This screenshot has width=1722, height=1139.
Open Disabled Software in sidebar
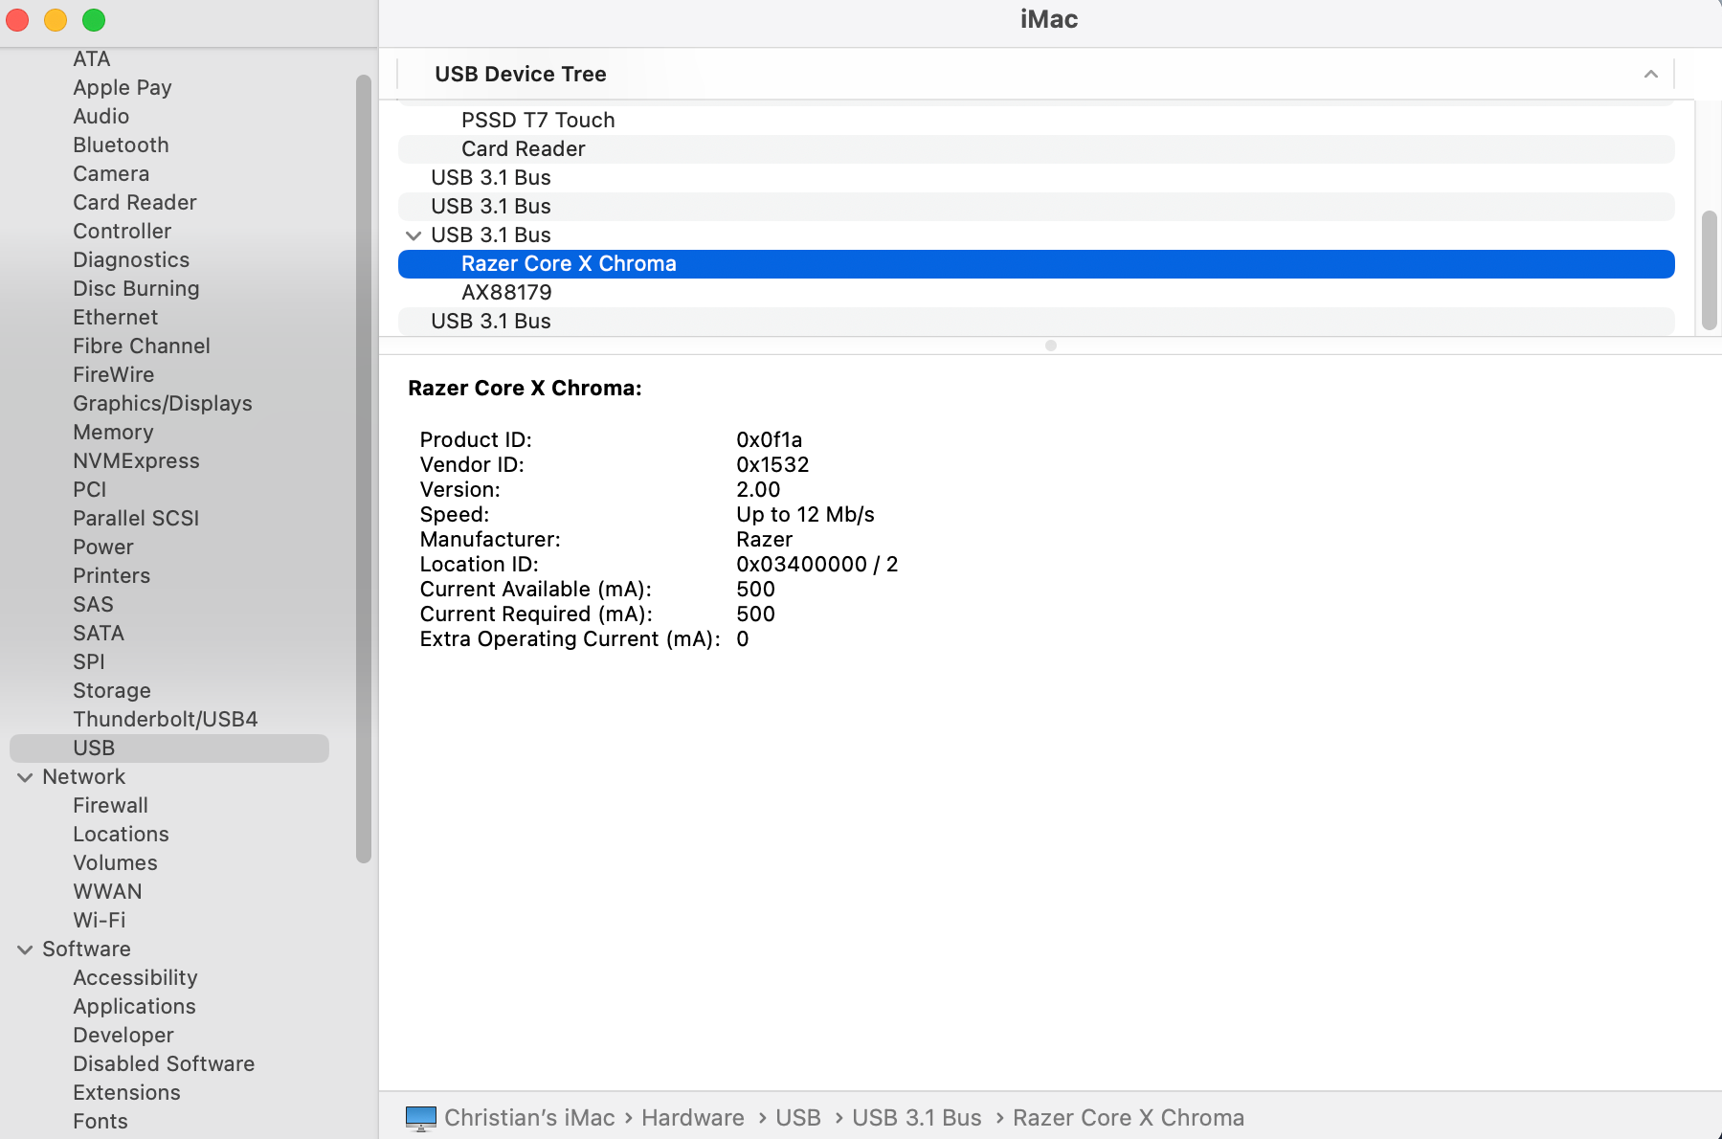164,1064
